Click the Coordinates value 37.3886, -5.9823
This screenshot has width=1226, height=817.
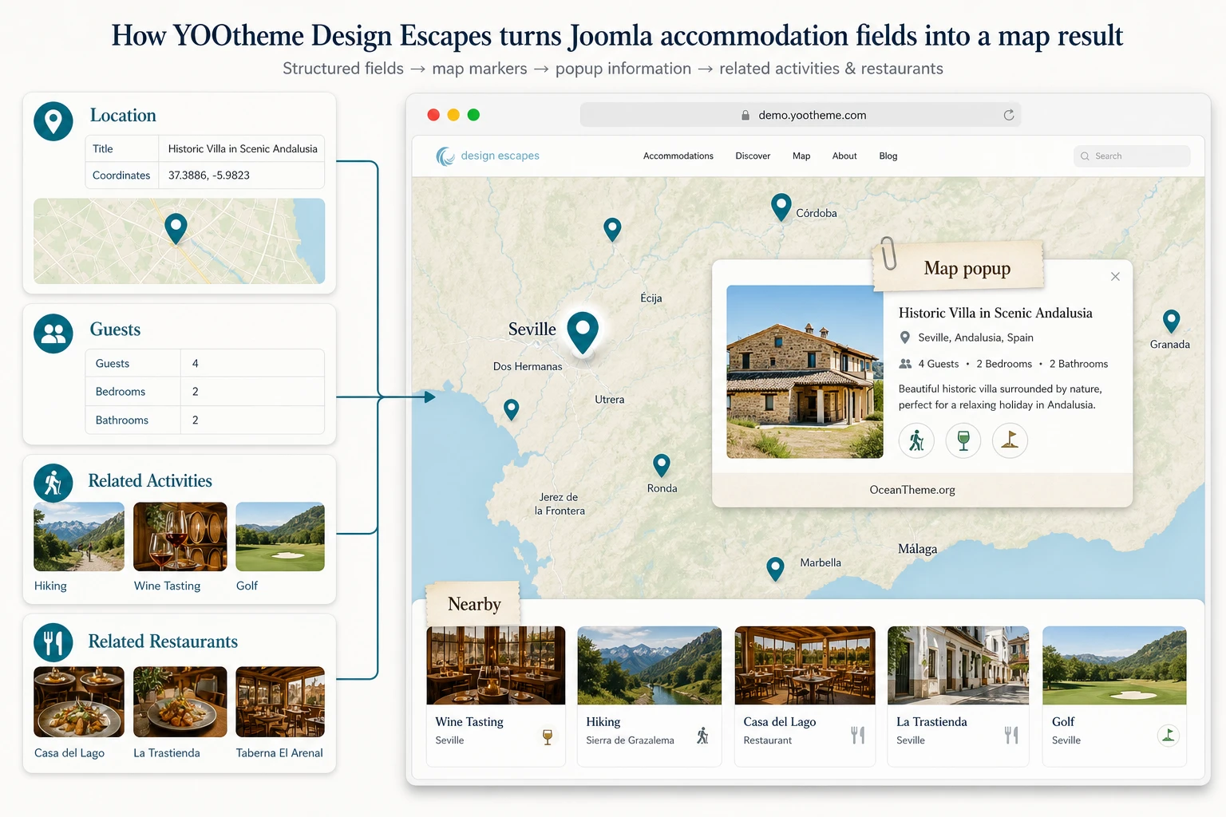(209, 176)
